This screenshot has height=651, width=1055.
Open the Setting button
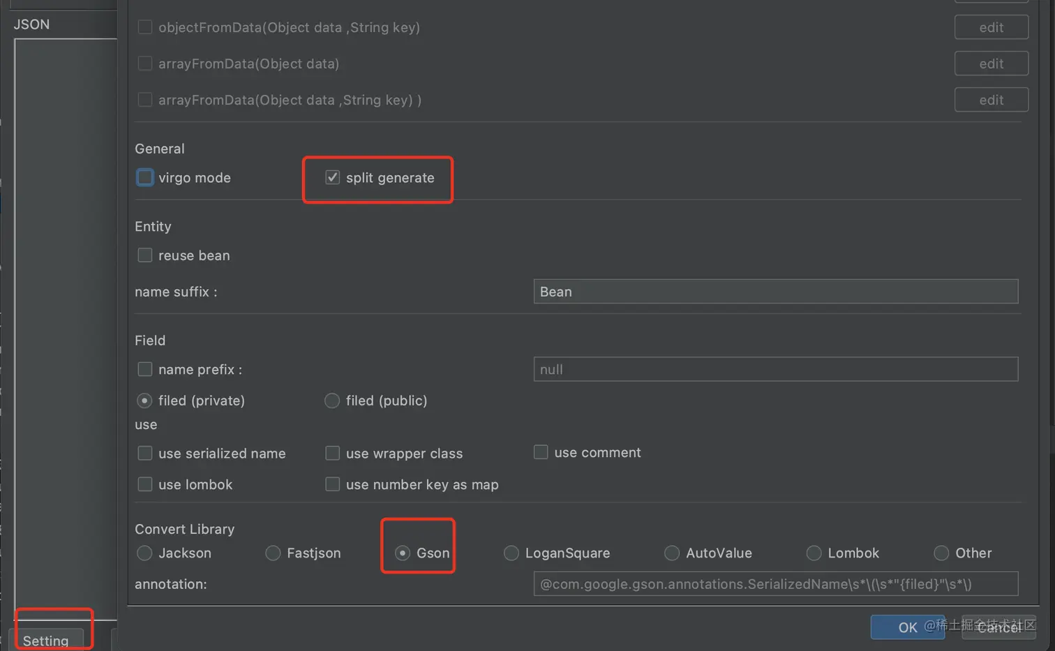[x=46, y=640]
